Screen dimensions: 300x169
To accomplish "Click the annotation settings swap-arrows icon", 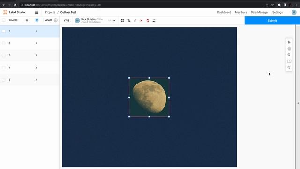I will click(x=154, y=21).
